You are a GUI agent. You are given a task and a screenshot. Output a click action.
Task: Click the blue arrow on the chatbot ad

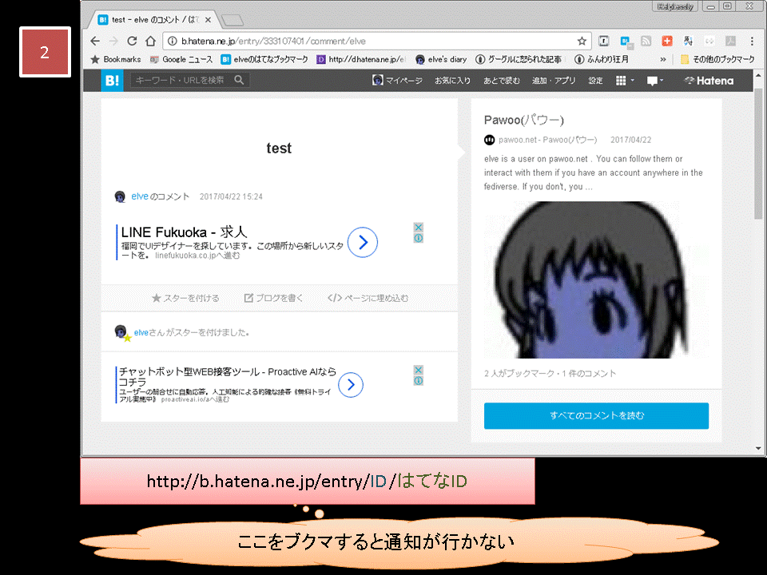(349, 385)
